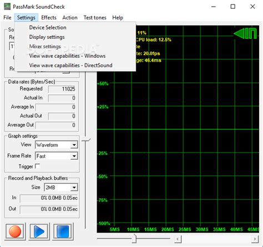Viewport: 263px width, 247px height.
Task: Click the 5MS time axis label
Action: click(x=115, y=229)
